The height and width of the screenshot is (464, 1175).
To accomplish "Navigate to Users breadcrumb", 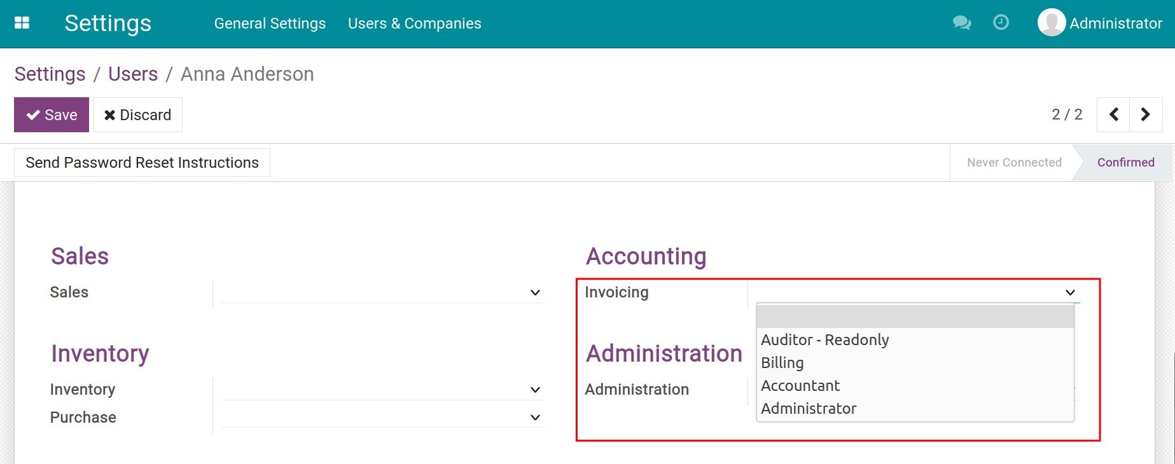I will (133, 74).
